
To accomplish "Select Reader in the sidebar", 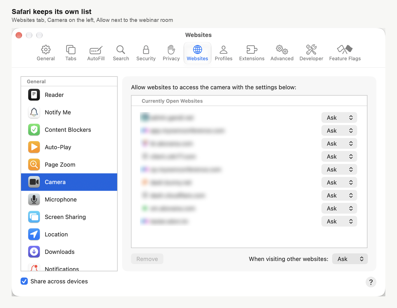I will [x=69, y=95].
